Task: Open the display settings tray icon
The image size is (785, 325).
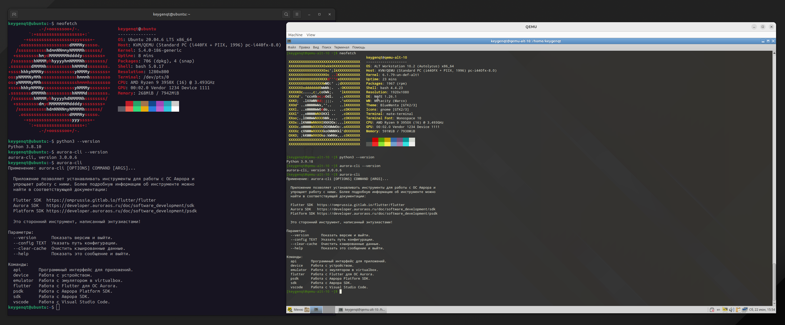Action: (725, 310)
